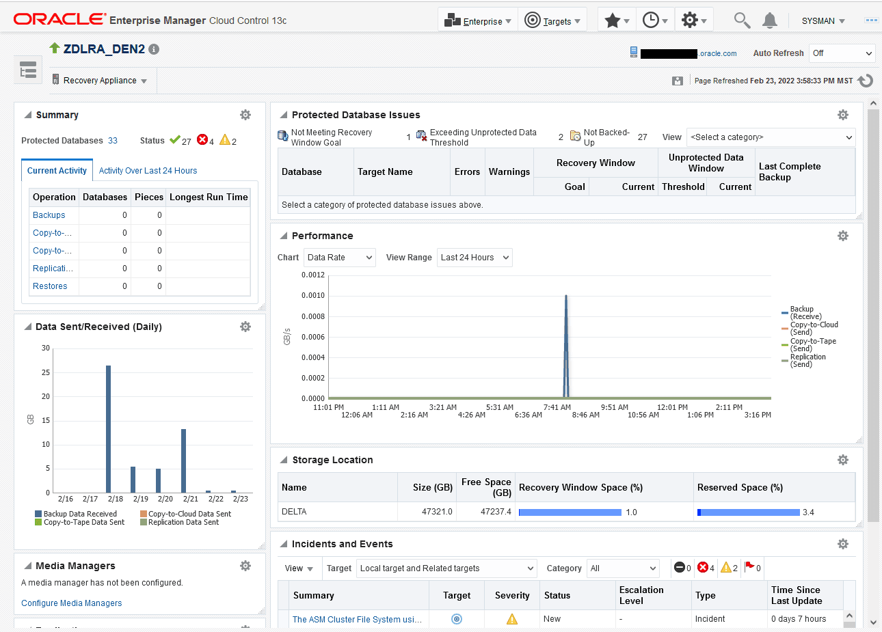Open the Favorites star menu
Viewport: 882px width, 632px height.
tap(617, 20)
